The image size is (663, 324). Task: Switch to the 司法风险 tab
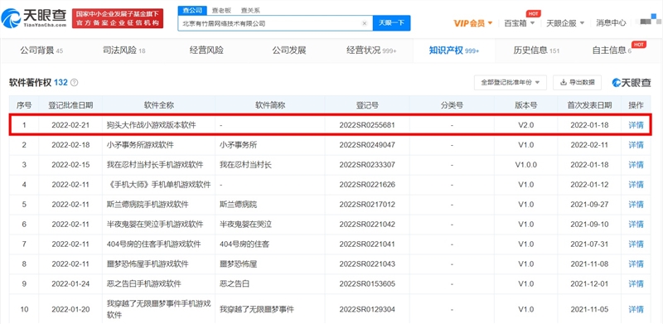123,51
